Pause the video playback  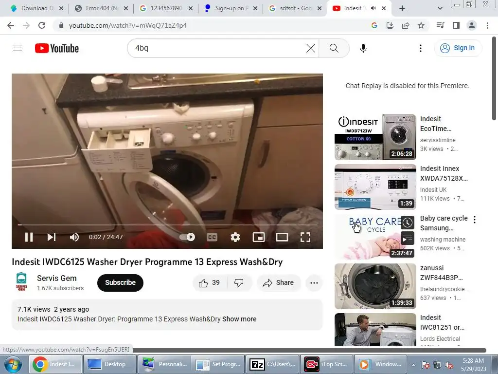click(29, 237)
